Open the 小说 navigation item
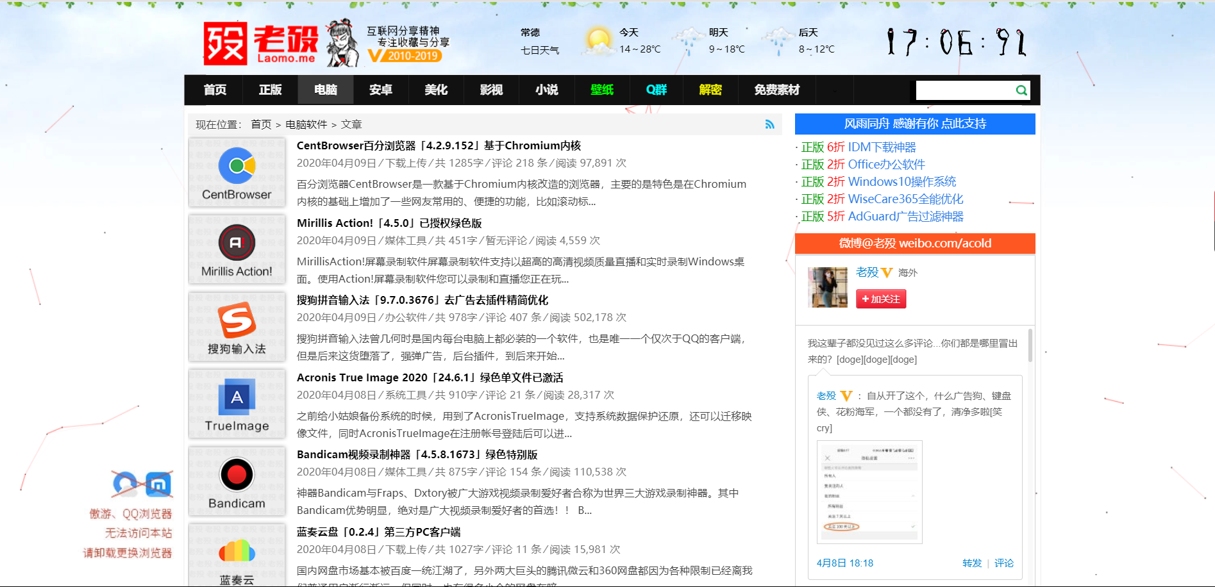Viewport: 1215px width, 587px height. click(546, 90)
